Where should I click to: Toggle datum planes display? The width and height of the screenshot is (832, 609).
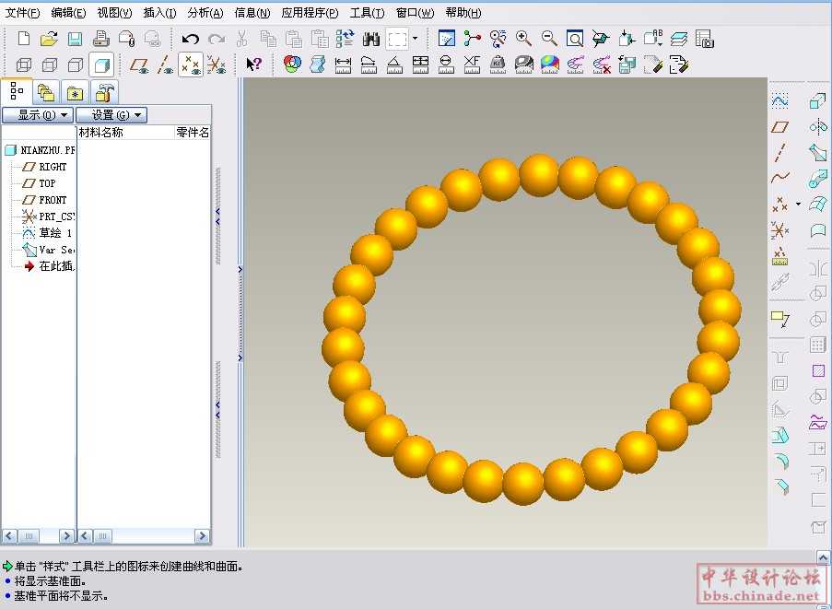tap(139, 64)
